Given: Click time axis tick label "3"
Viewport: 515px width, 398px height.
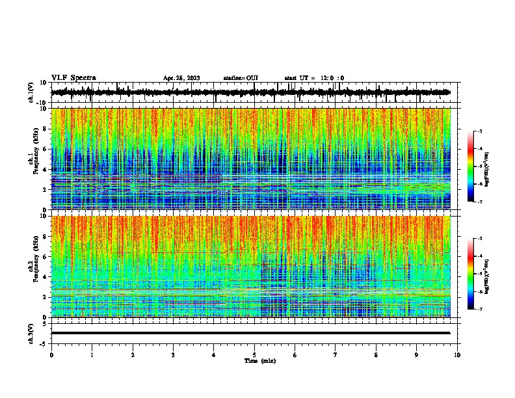Looking at the screenshot, I should click(173, 355).
